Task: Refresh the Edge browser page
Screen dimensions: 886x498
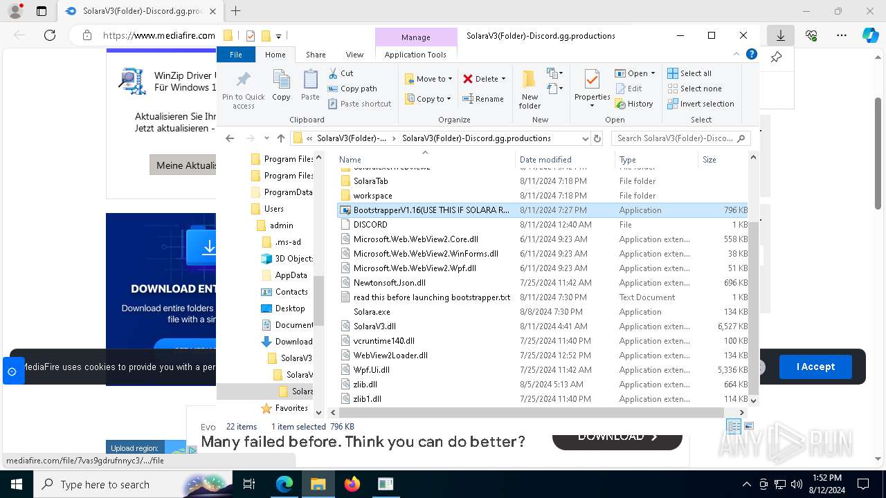Action: (x=50, y=35)
